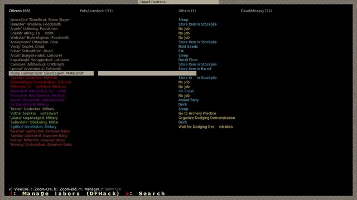Viewport: 357px width, 200px height.
Task: Select 'Hamster' Rirasbim, Foodsmith row
Action: [35, 24]
